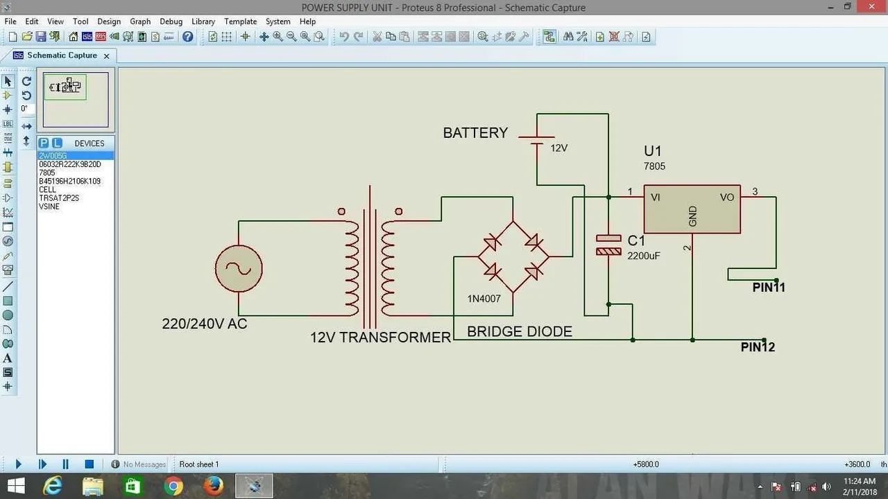
Task: Select the Generator Mode sine icon
Action: 8,241
